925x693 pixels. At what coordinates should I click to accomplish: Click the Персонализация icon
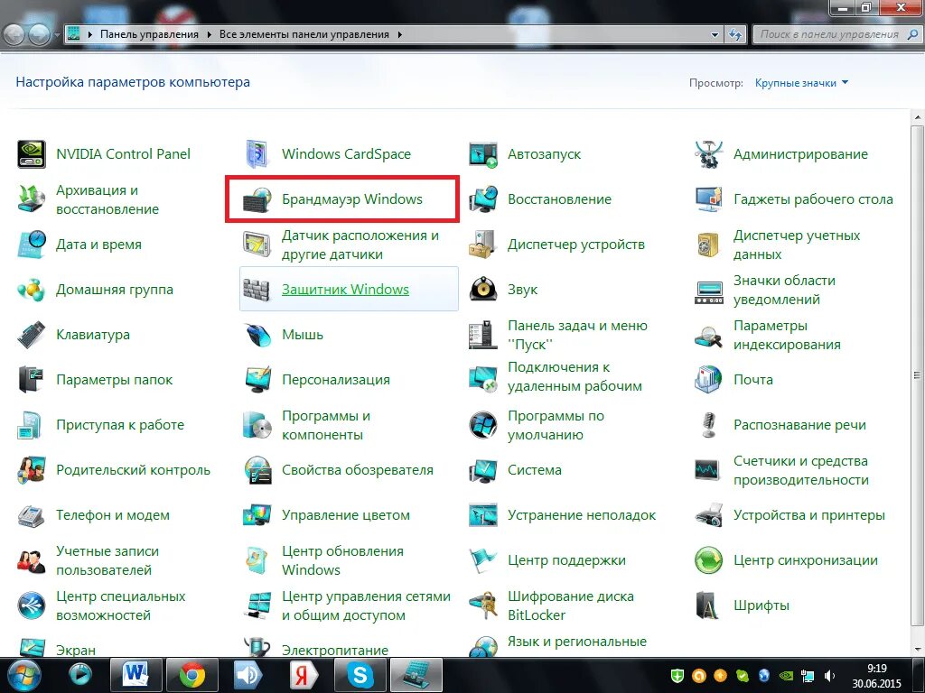tap(257, 380)
